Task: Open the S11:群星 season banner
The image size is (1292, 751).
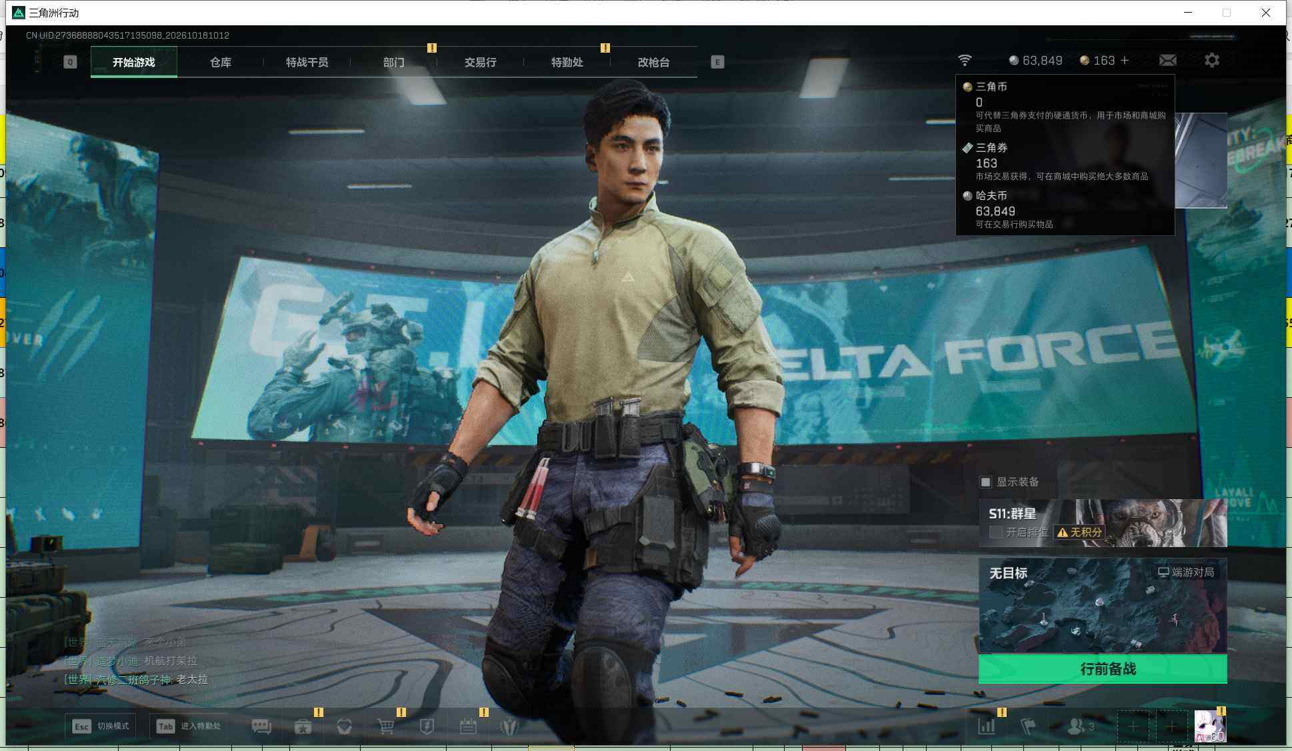Action: click(x=1103, y=523)
